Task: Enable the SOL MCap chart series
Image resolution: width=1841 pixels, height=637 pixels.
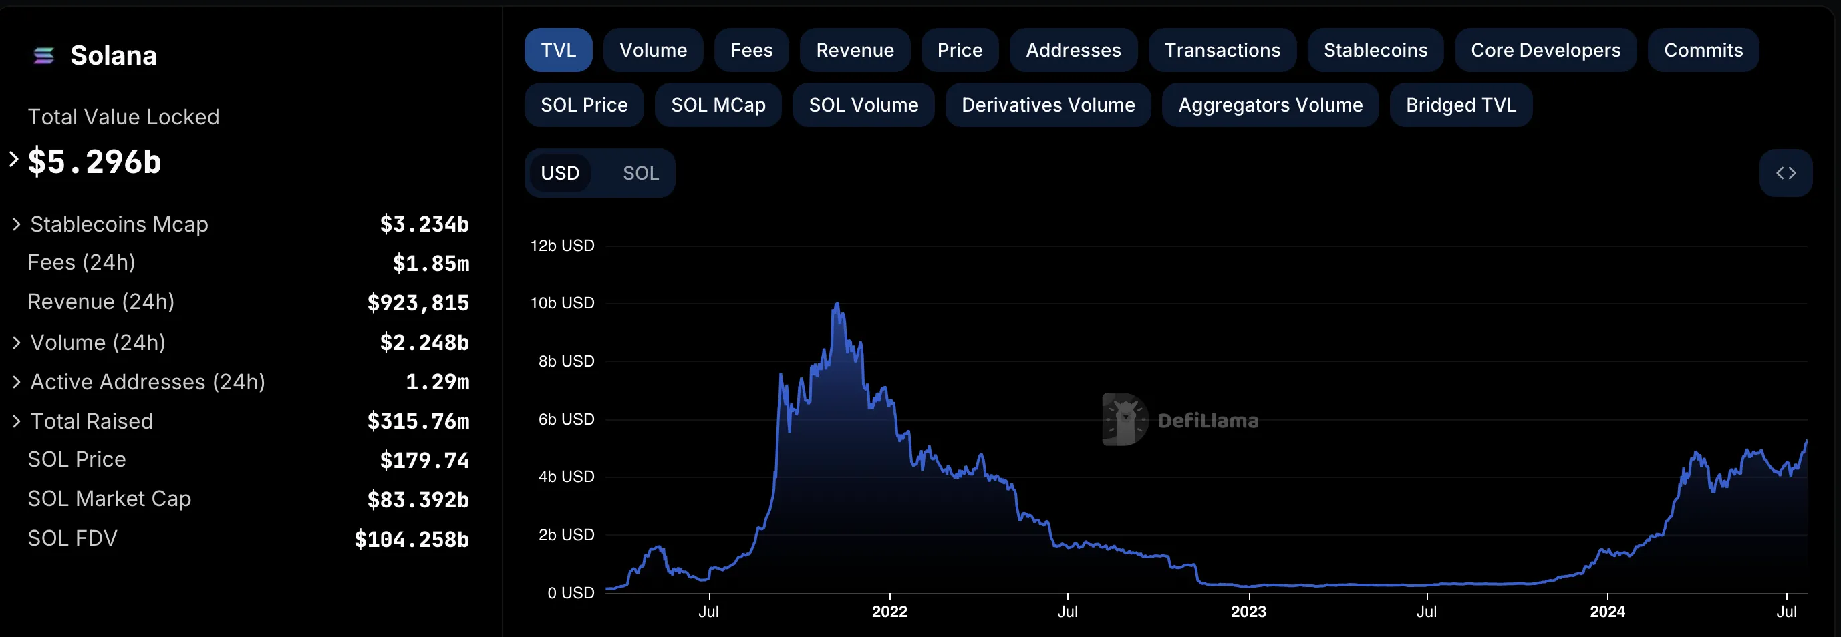Action: [718, 105]
